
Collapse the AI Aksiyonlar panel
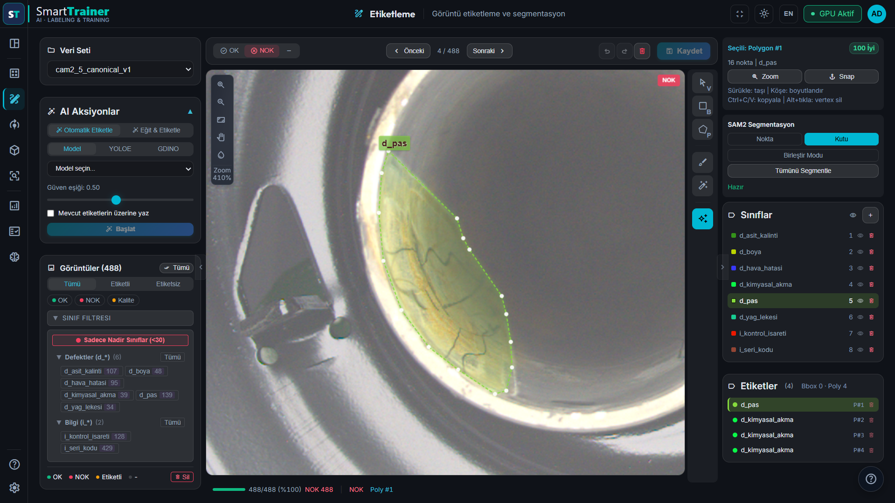(190, 112)
